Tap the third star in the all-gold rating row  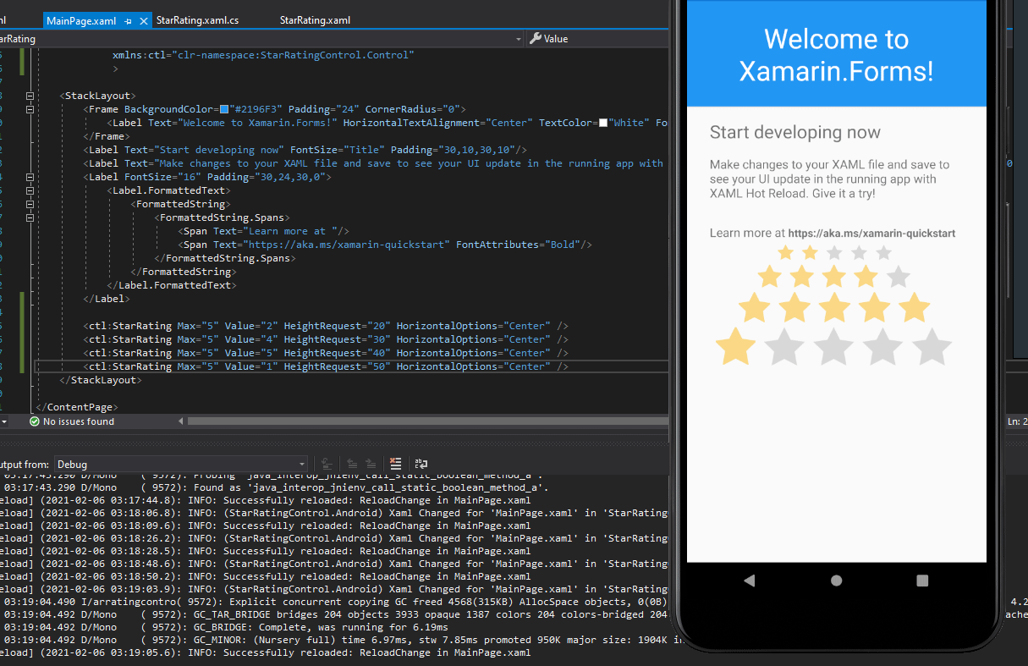pyautogui.click(x=834, y=307)
